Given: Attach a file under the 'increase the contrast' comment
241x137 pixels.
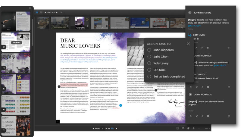Looking at the screenshot, I should (202, 87).
